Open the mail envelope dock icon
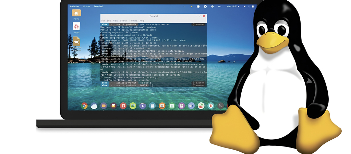This screenshot has height=154, width=351. click(x=113, y=105)
